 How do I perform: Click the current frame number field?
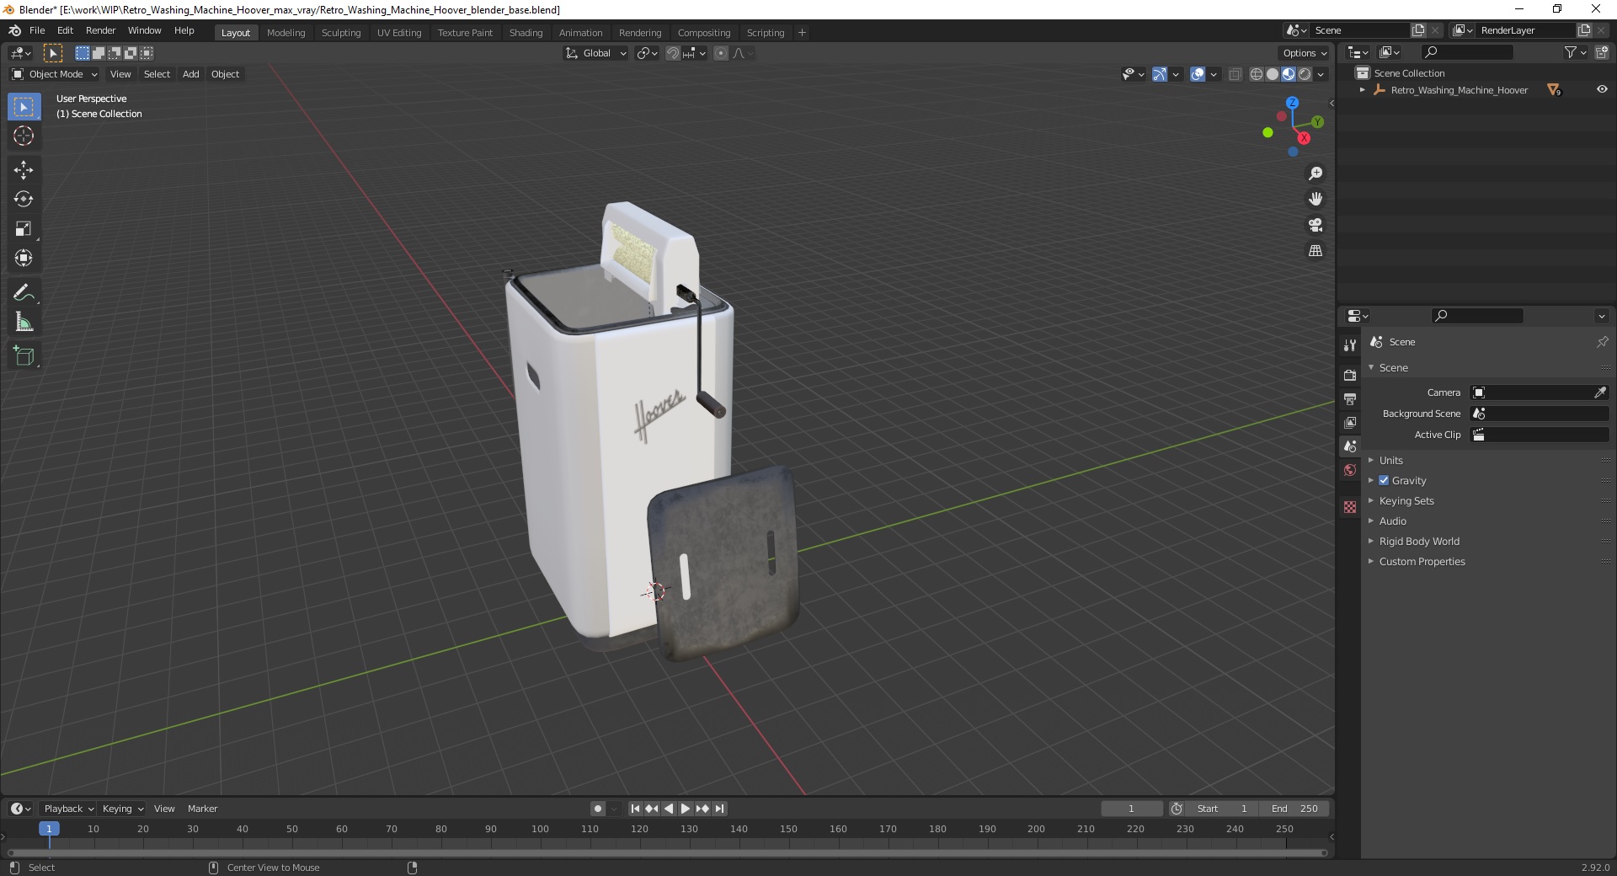[x=1131, y=809]
